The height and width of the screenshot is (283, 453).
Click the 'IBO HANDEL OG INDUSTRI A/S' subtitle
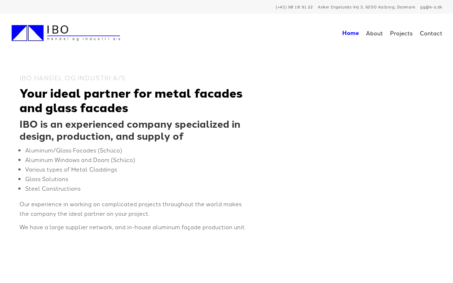[73, 78]
